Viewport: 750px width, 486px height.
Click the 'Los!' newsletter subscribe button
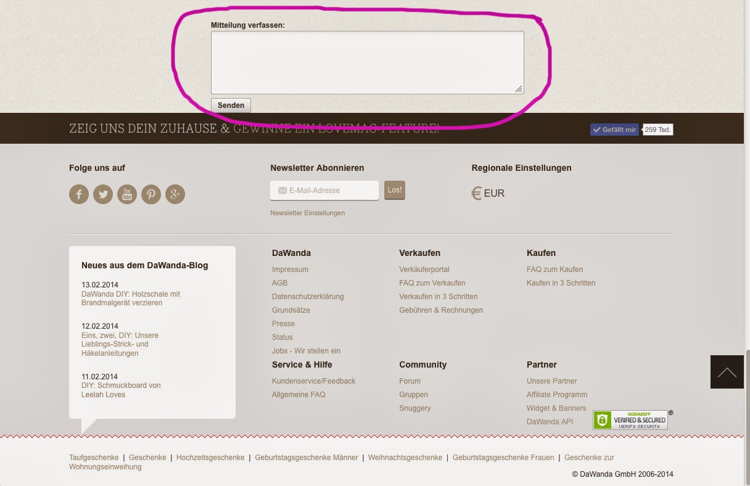click(395, 190)
